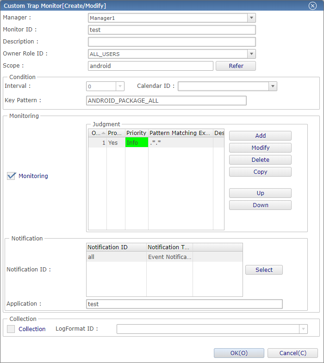
Task: Click the Notification ID column header
Action: click(116, 247)
